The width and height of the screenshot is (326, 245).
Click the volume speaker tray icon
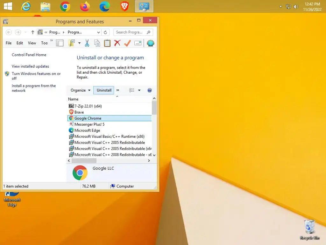(x=296, y=7)
